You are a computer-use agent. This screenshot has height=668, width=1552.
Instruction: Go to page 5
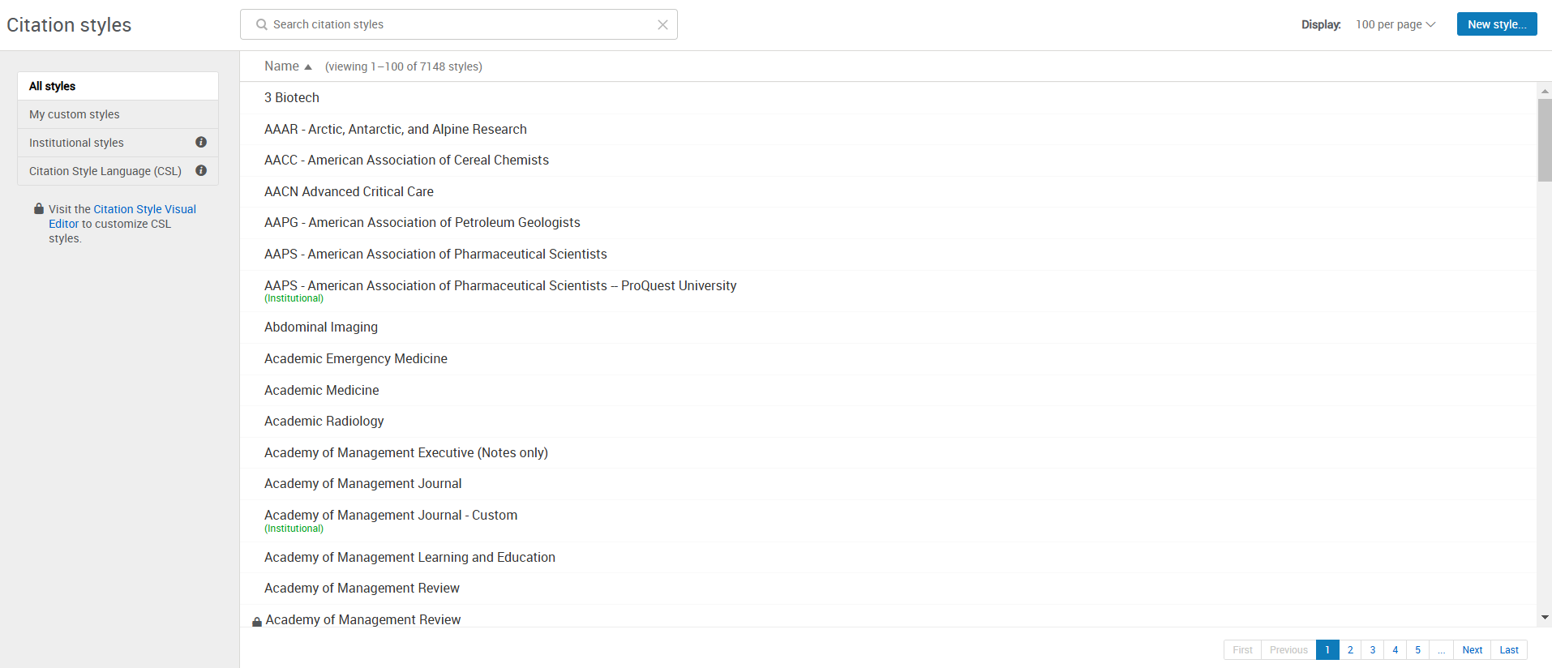tap(1418, 650)
